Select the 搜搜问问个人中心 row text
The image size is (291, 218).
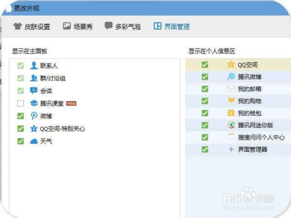pos(261,137)
